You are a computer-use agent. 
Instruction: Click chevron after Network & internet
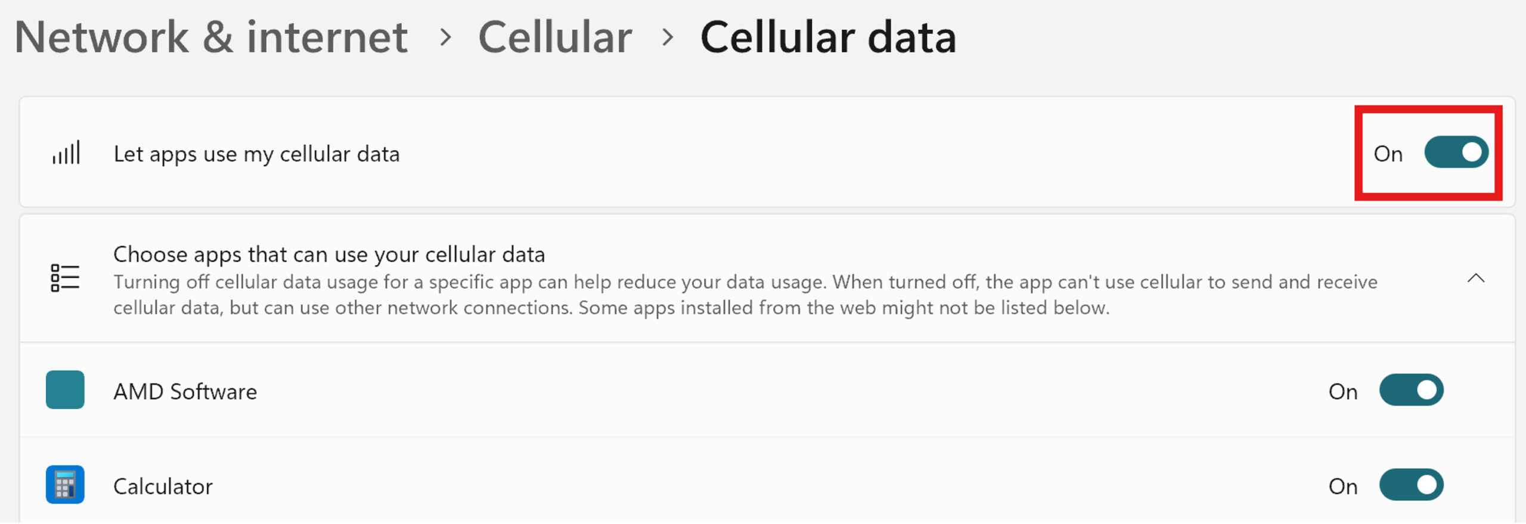(445, 38)
